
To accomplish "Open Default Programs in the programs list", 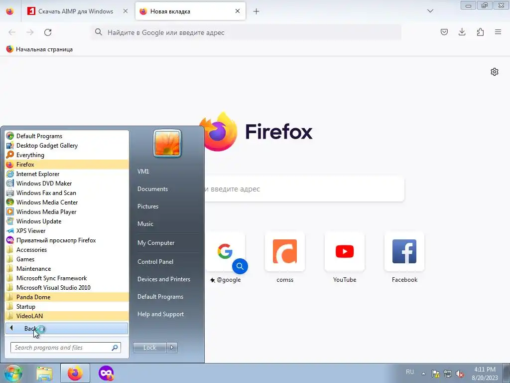I will point(67,136).
